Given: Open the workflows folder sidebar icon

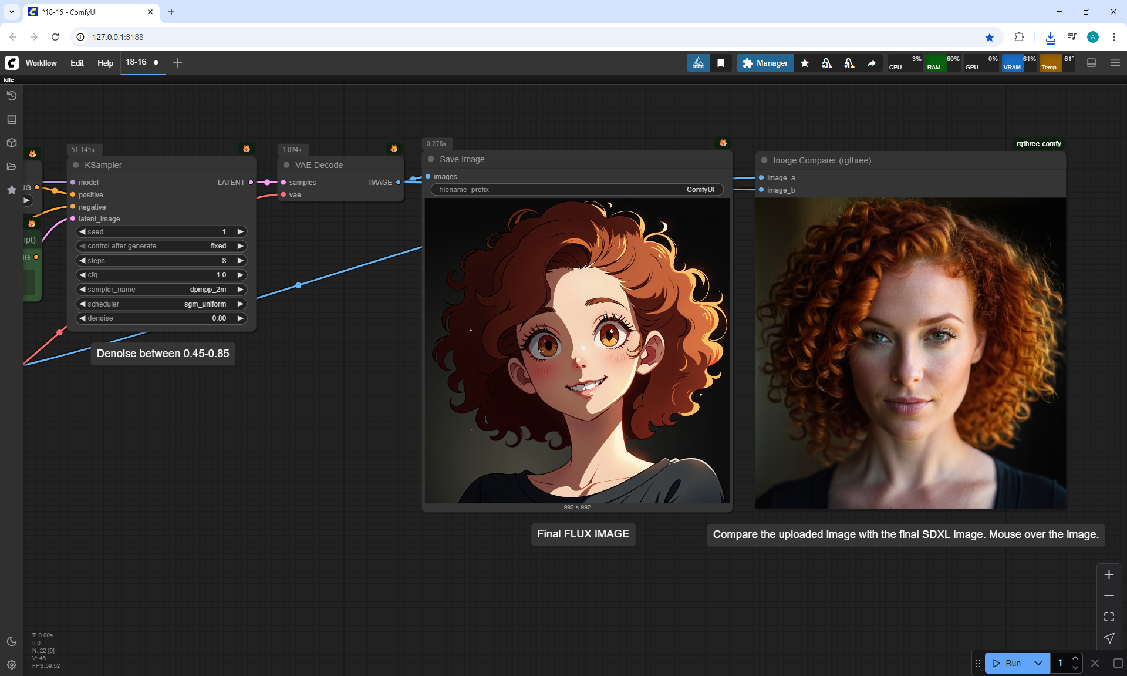Looking at the screenshot, I should tap(12, 166).
